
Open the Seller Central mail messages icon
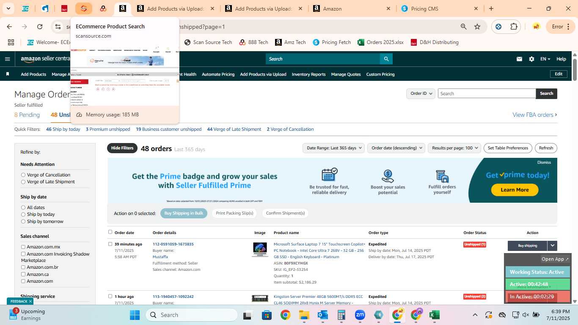519,59
